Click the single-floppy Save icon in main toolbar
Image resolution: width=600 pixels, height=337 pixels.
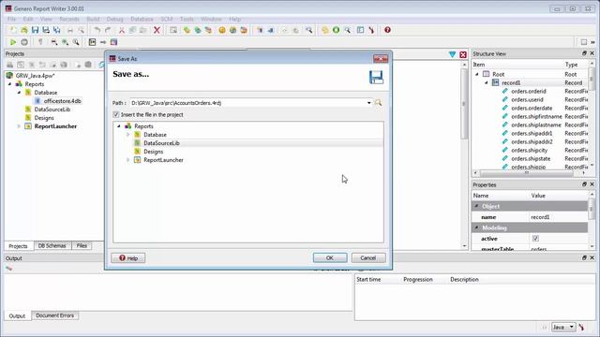point(36,30)
